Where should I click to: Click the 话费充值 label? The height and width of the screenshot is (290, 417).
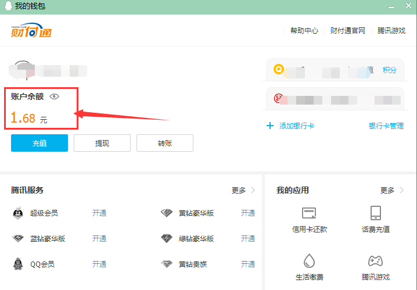(376, 230)
